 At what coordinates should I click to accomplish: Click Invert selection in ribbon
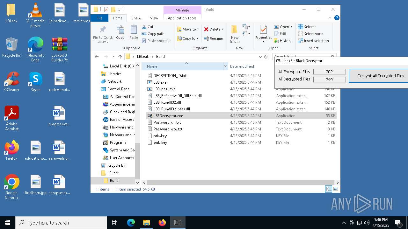[x=313, y=41]
